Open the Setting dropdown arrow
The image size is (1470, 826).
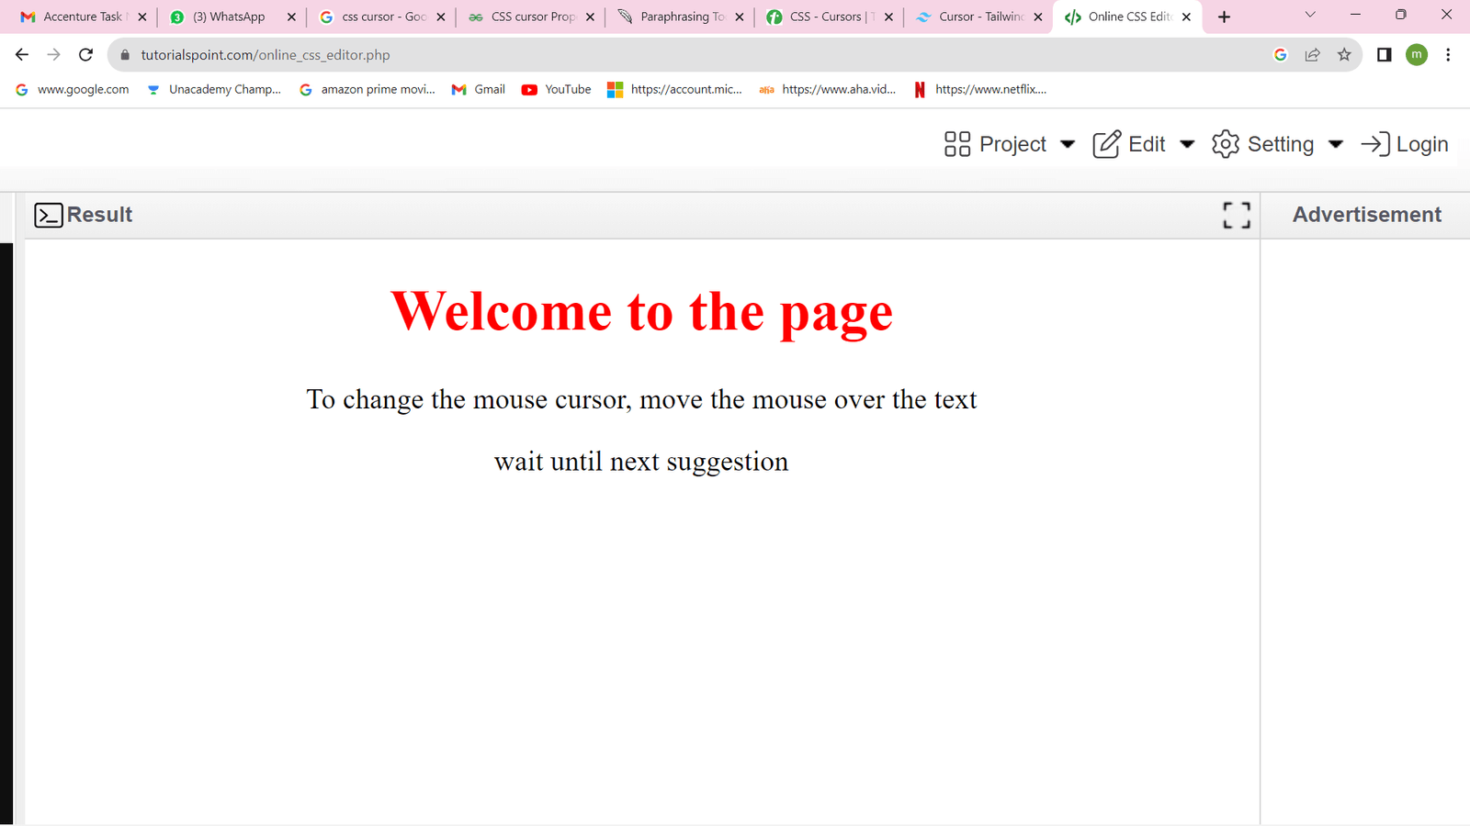(1337, 144)
